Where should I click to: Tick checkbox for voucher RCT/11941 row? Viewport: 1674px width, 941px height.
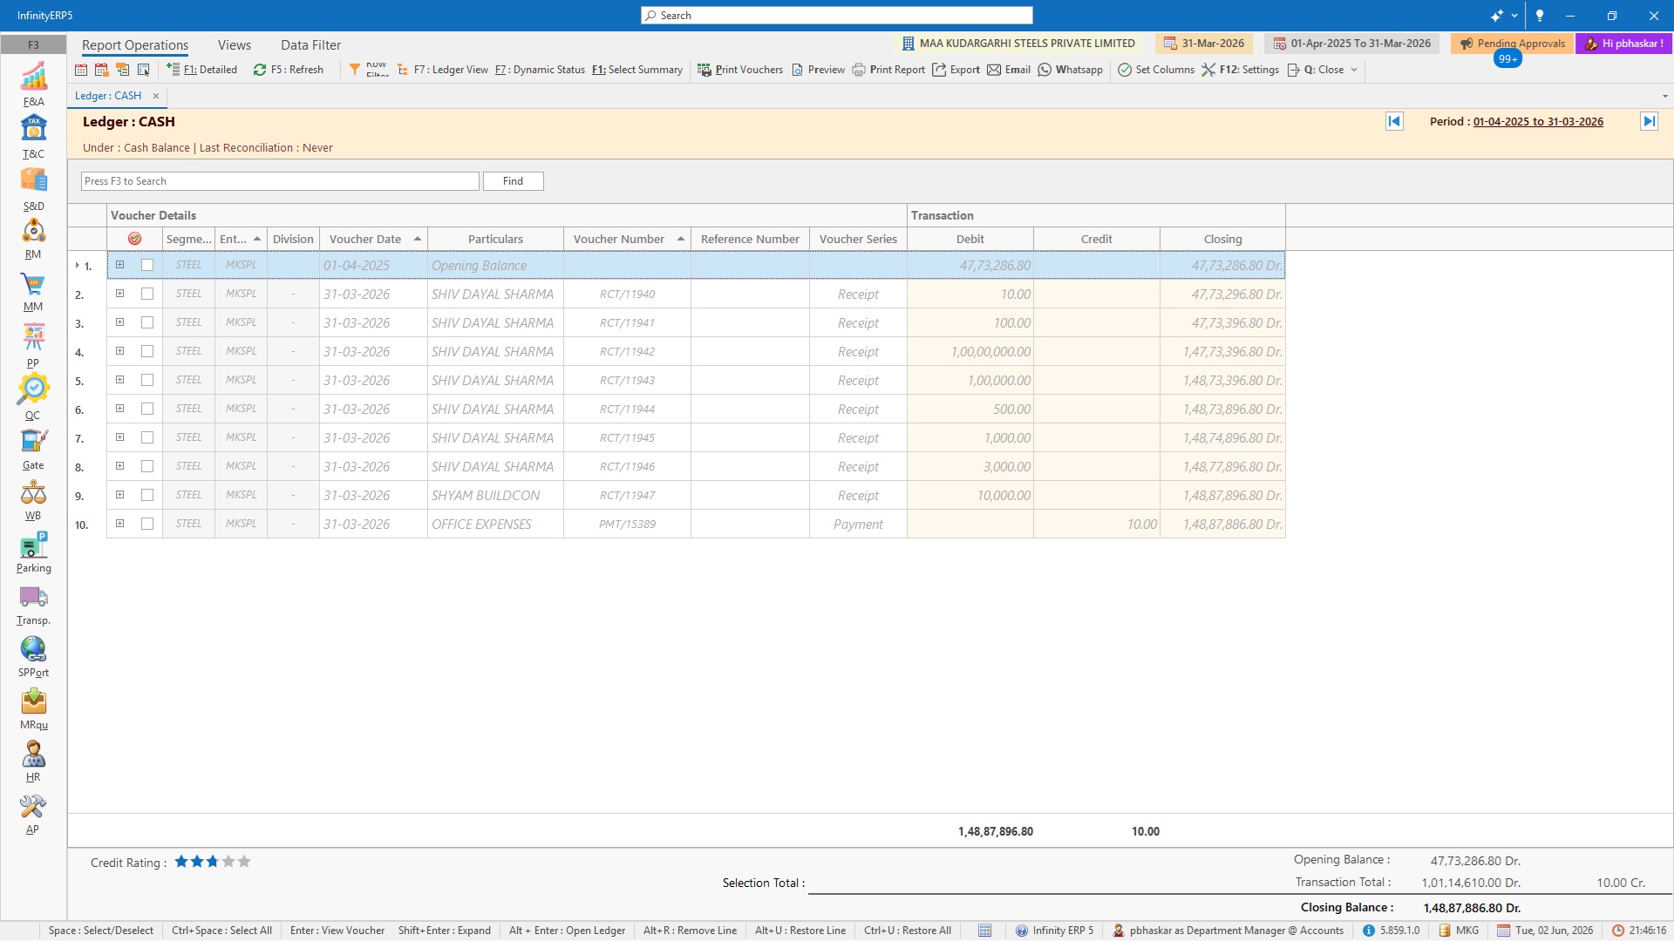pos(147,322)
